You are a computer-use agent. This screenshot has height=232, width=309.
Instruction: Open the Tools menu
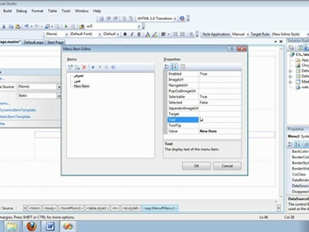[x=66, y=11]
